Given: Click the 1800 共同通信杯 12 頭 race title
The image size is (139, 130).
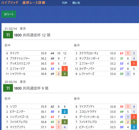Looking at the screenshot, I should (x=32, y=35).
